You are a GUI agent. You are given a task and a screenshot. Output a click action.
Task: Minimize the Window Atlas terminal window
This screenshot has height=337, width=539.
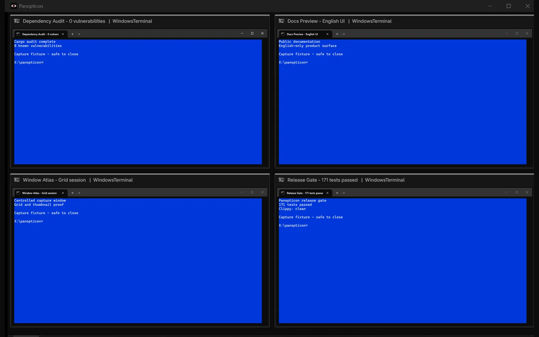(242, 192)
